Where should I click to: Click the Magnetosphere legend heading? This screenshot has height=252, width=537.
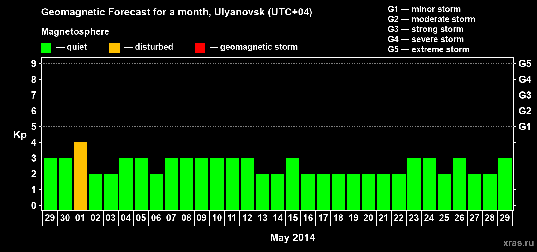(75, 31)
